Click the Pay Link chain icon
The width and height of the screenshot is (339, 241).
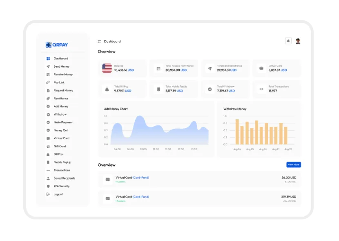(x=48, y=82)
